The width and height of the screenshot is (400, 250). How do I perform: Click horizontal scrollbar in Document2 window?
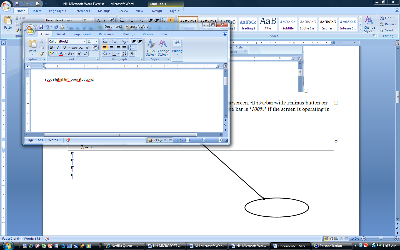[120, 135]
